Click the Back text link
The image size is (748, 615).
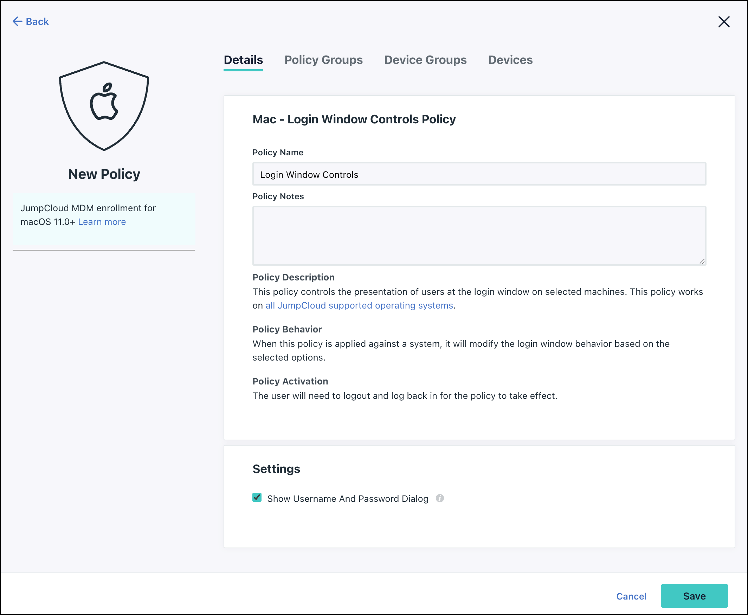coord(37,21)
